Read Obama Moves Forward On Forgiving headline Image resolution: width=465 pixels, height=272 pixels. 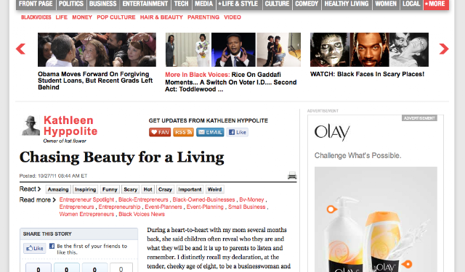95,81
